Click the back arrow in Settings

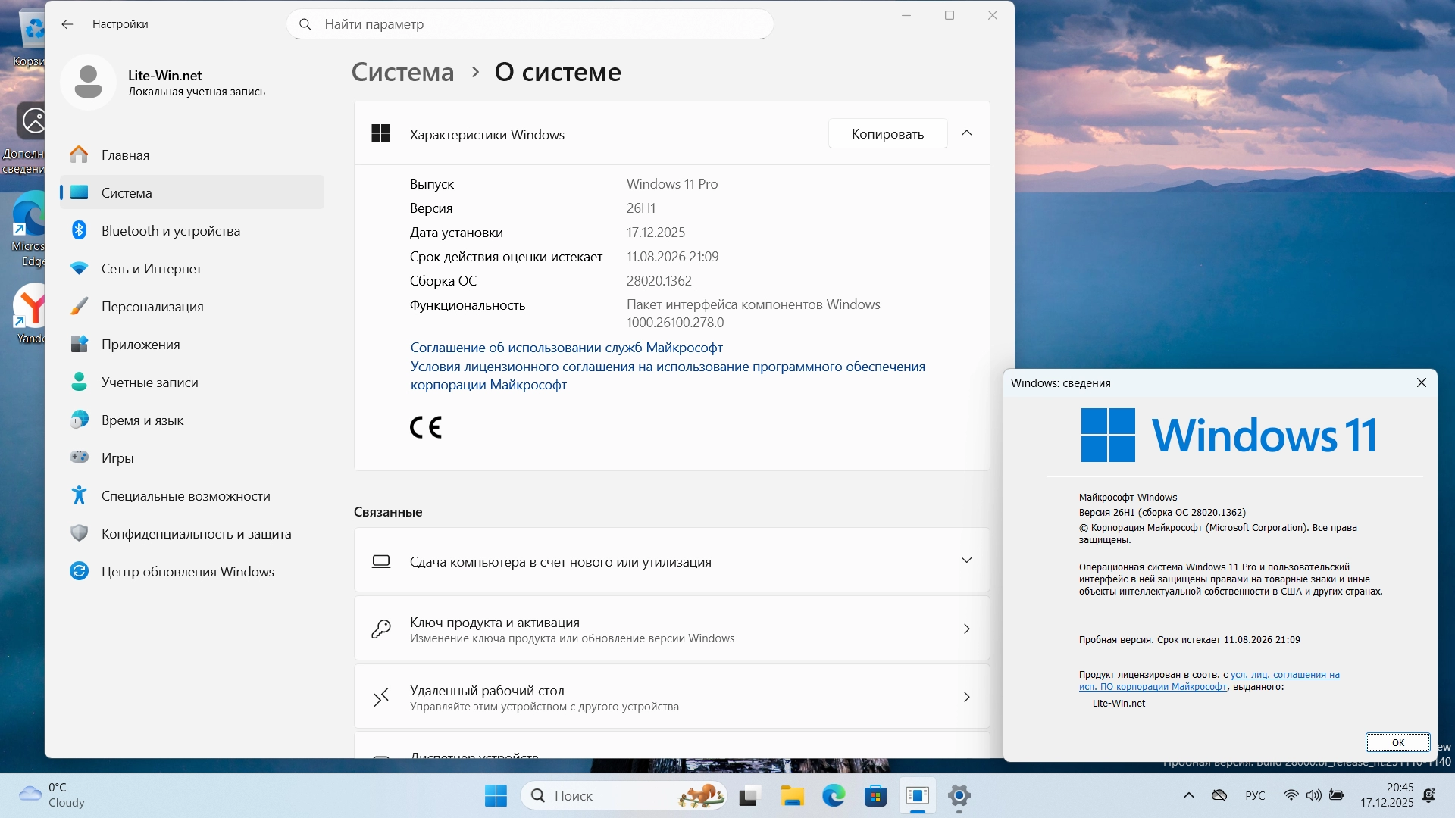pyautogui.click(x=67, y=24)
